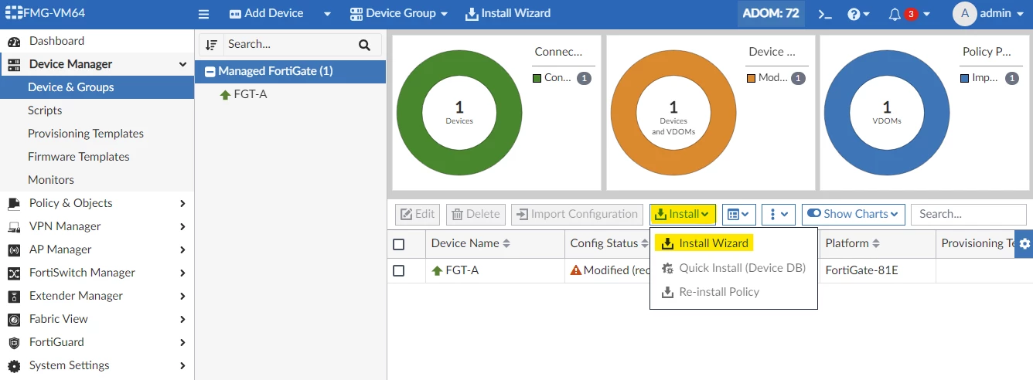Expand the System Settings chevron
1033x380 pixels.
[x=182, y=365]
